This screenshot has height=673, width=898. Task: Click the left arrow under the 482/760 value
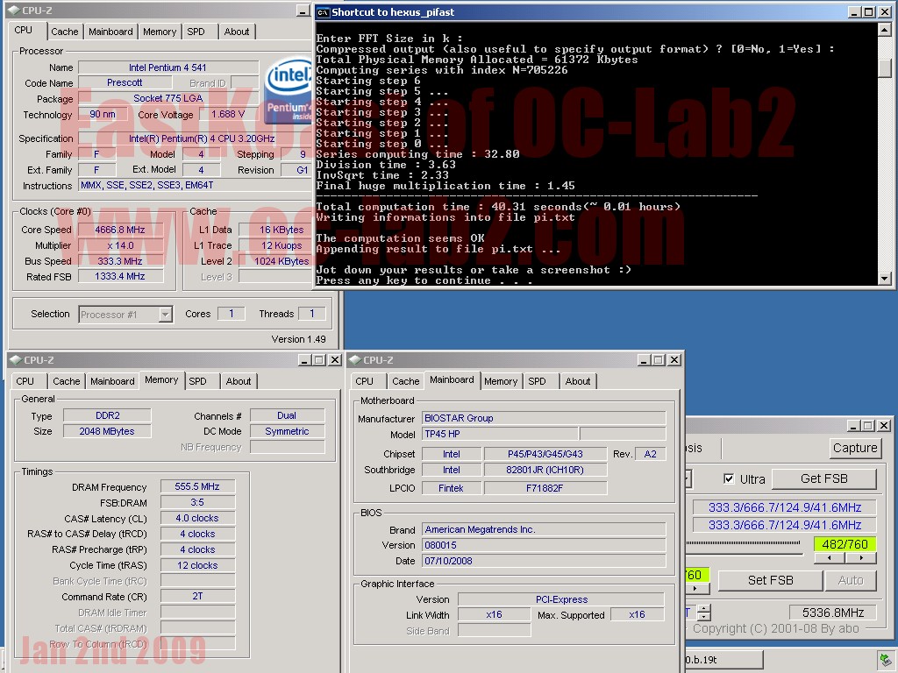(x=830, y=557)
